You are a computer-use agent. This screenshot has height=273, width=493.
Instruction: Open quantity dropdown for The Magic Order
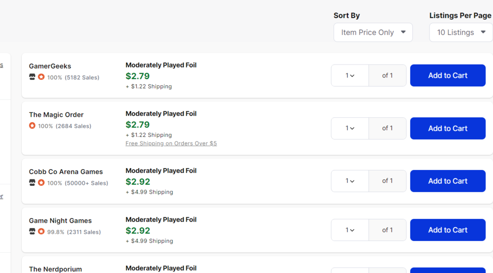(350, 128)
